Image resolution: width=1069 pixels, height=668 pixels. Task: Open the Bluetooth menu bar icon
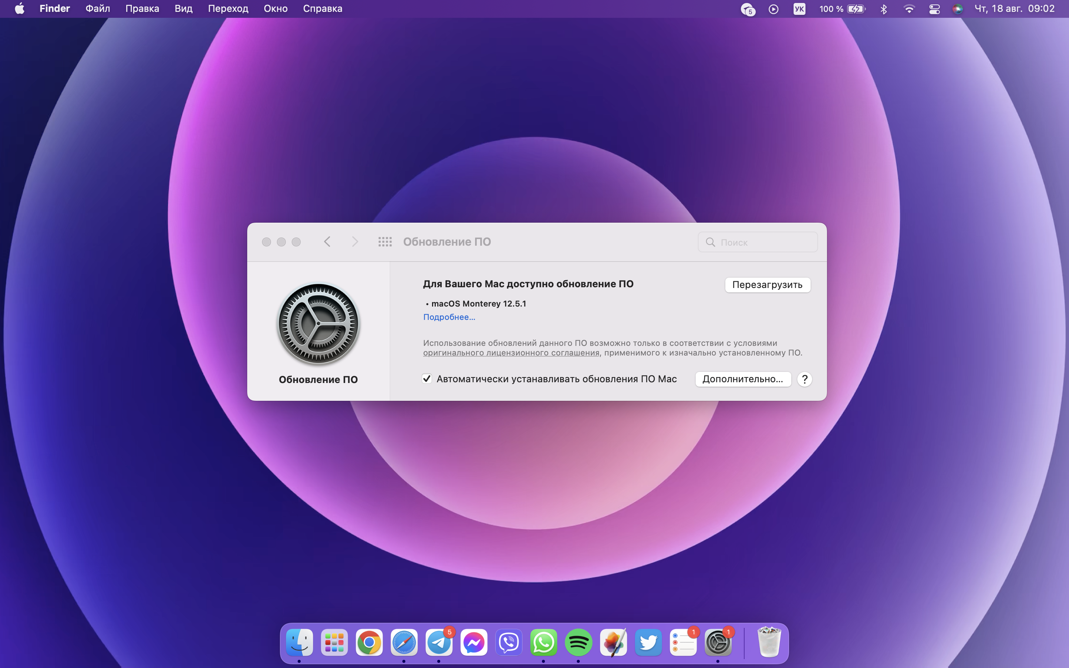(x=883, y=9)
